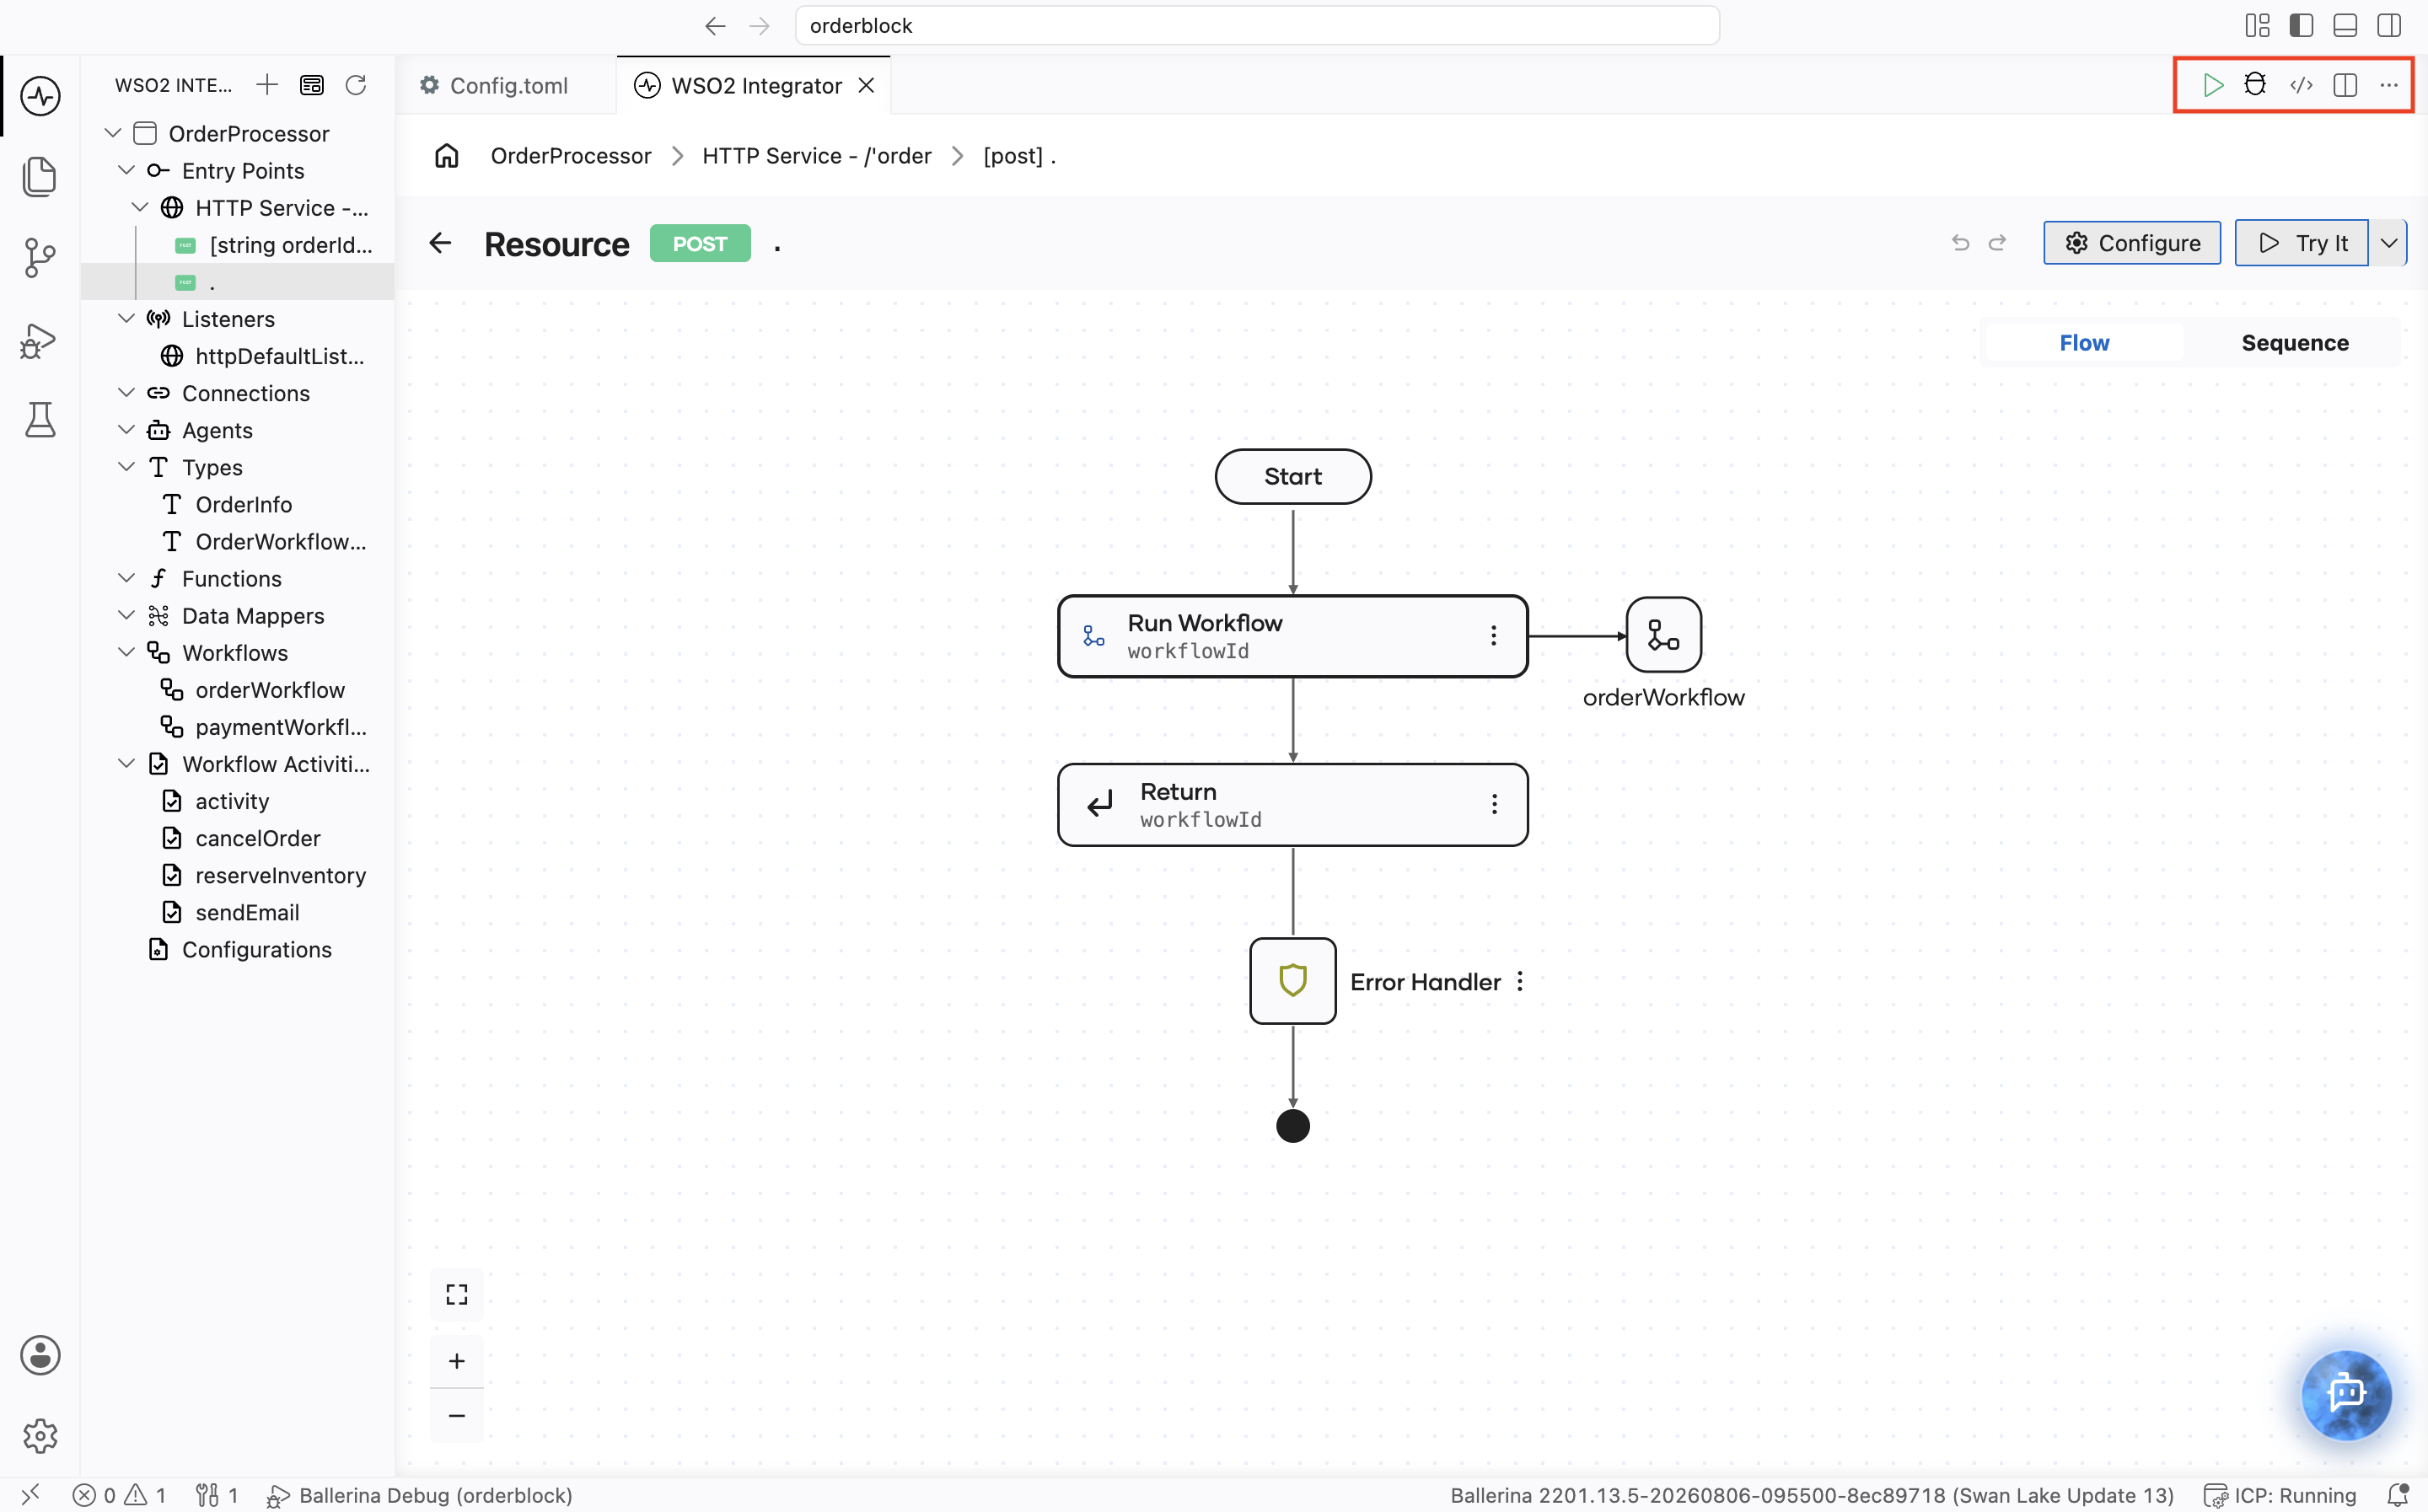The height and width of the screenshot is (1512, 2428).
Task: Refresh the WSO2 Integrator project tree
Action: [x=356, y=85]
